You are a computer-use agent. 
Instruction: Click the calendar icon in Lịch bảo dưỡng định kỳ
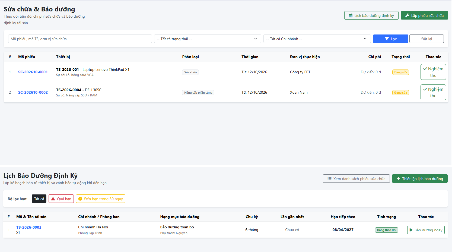[x=351, y=15]
